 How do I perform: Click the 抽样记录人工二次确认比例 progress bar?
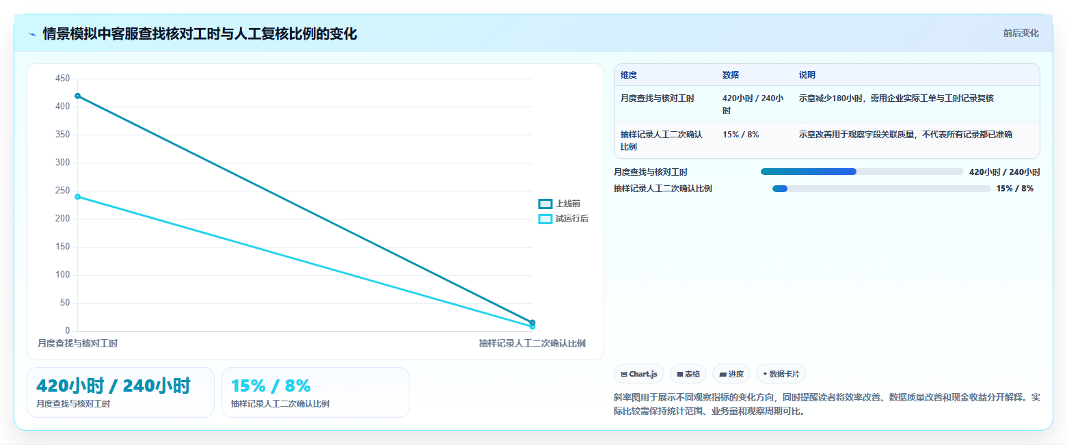[881, 189]
